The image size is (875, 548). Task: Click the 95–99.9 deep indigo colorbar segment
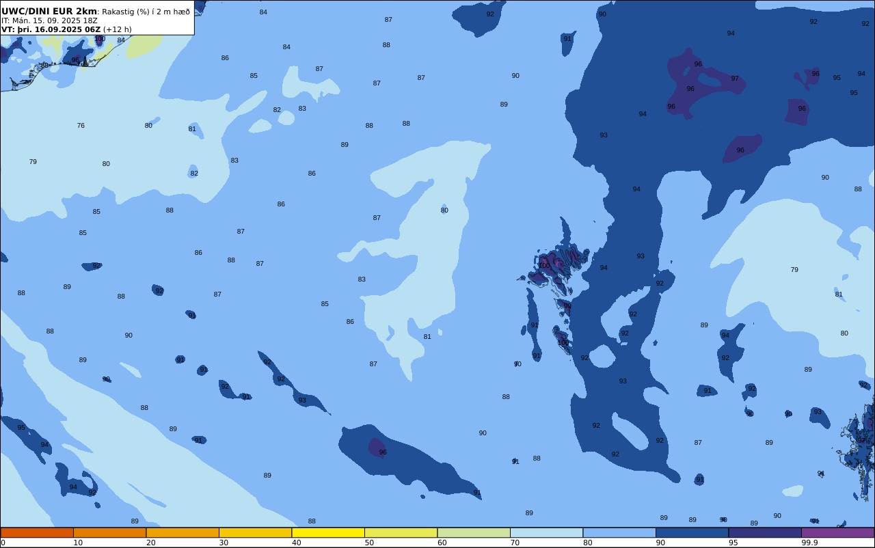click(x=765, y=532)
